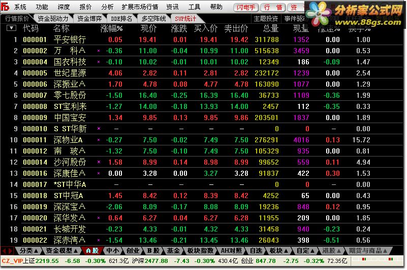This screenshot has width=407, height=270.
Task: Expand the 港股 bottom tab menu
Action: click(331, 251)
